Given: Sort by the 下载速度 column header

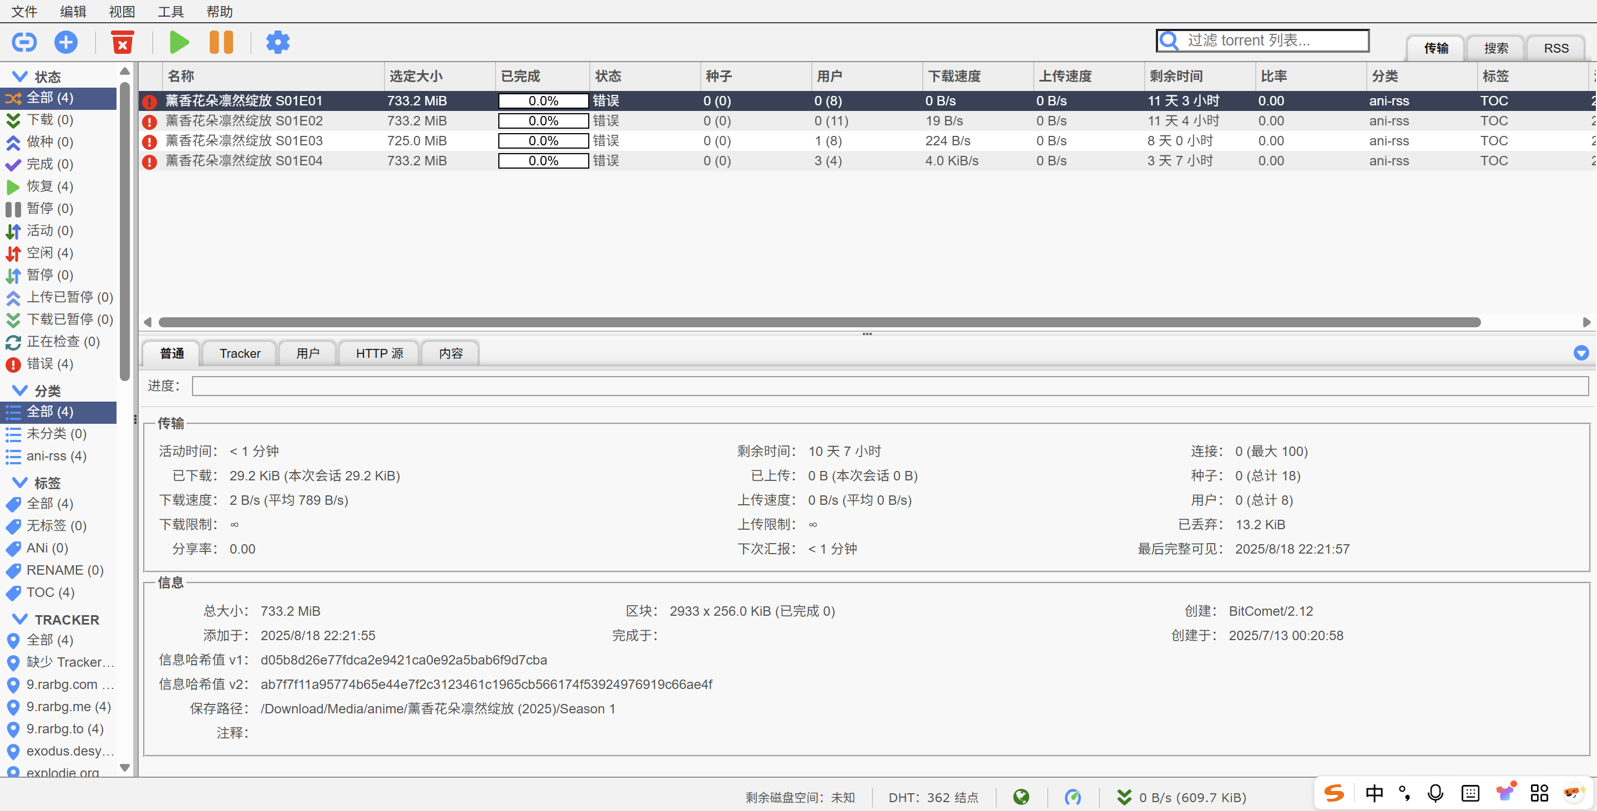Looking at the screenshot, I should pos(978,75).
